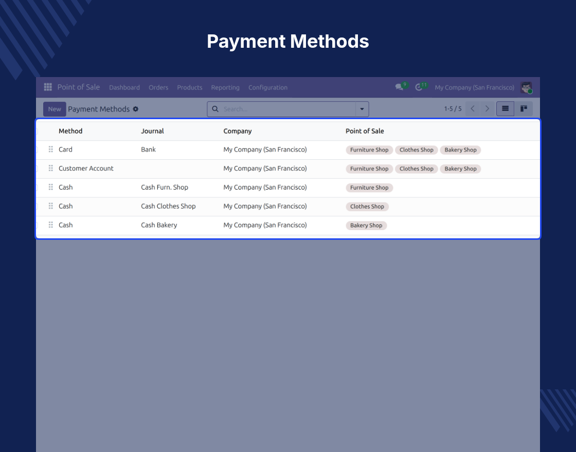The image size is (576, 452).
Task: Open the Orders menu
Action: point(158,87)
